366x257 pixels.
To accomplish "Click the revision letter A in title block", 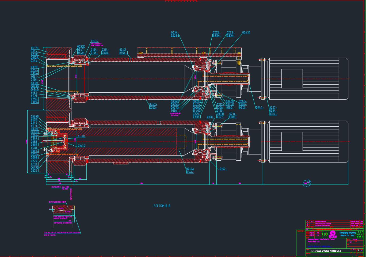I will [x=358, y=251].
